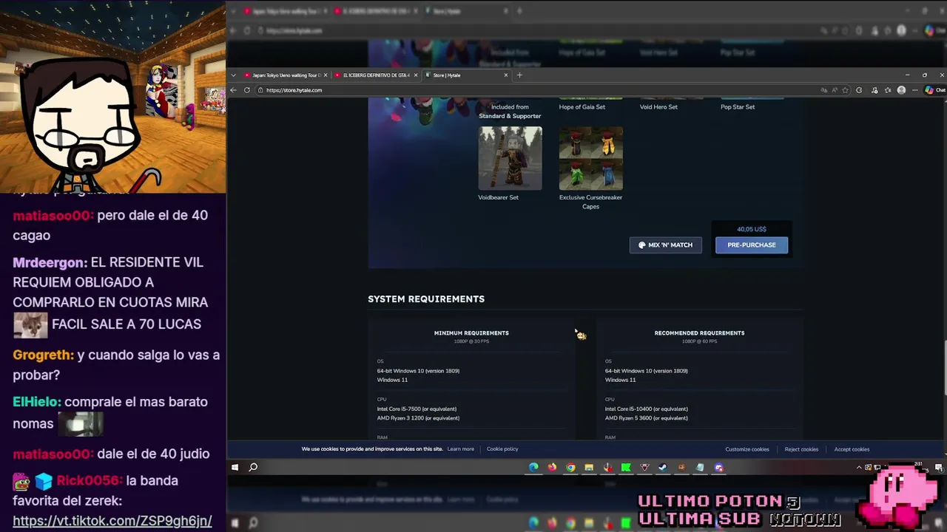Click the MIX 'N' MATCH button

(665, 245)
